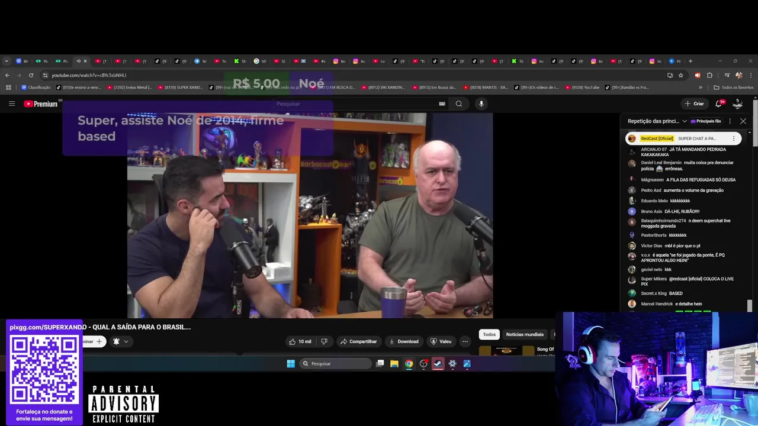
Task: Open chat replay three-dot options menu
Action: point(730,121)
